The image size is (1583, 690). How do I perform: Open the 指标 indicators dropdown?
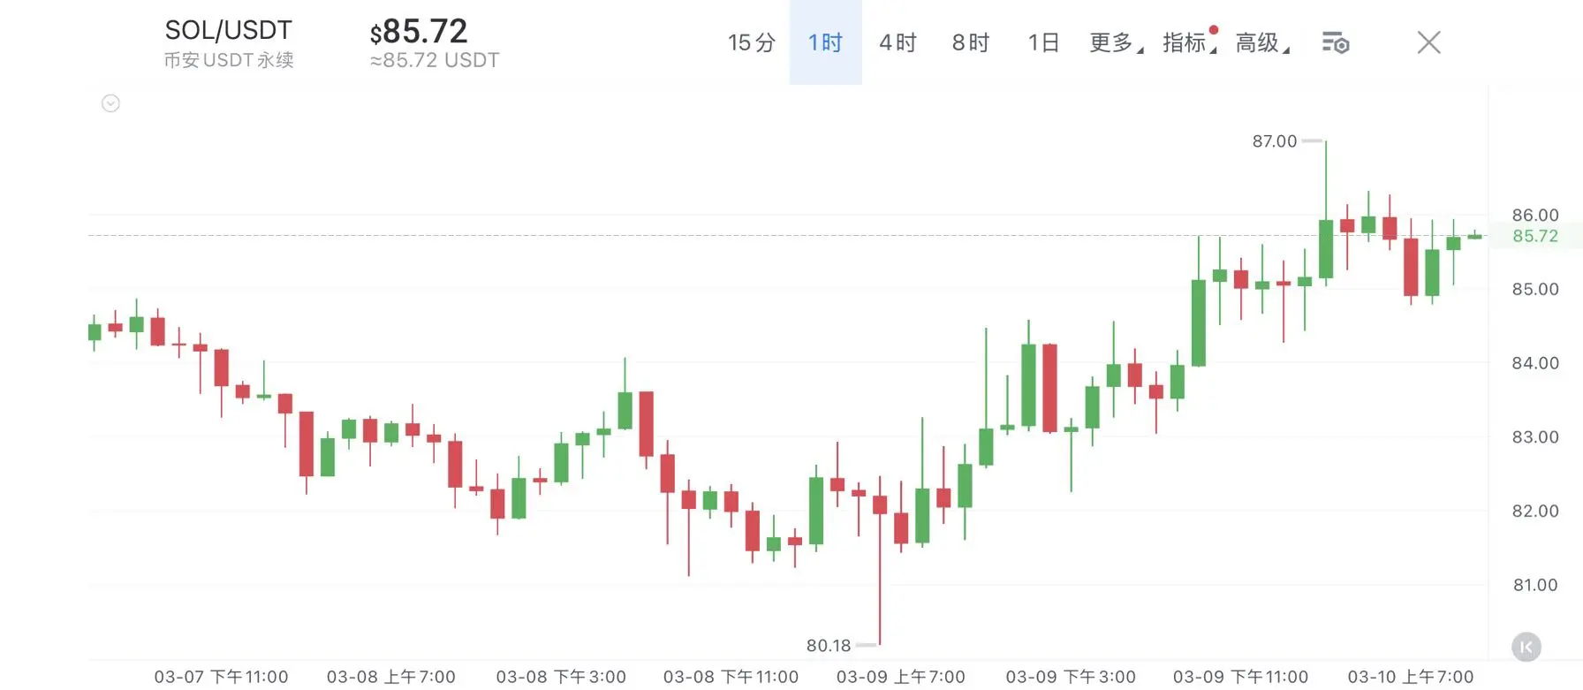1189,42
